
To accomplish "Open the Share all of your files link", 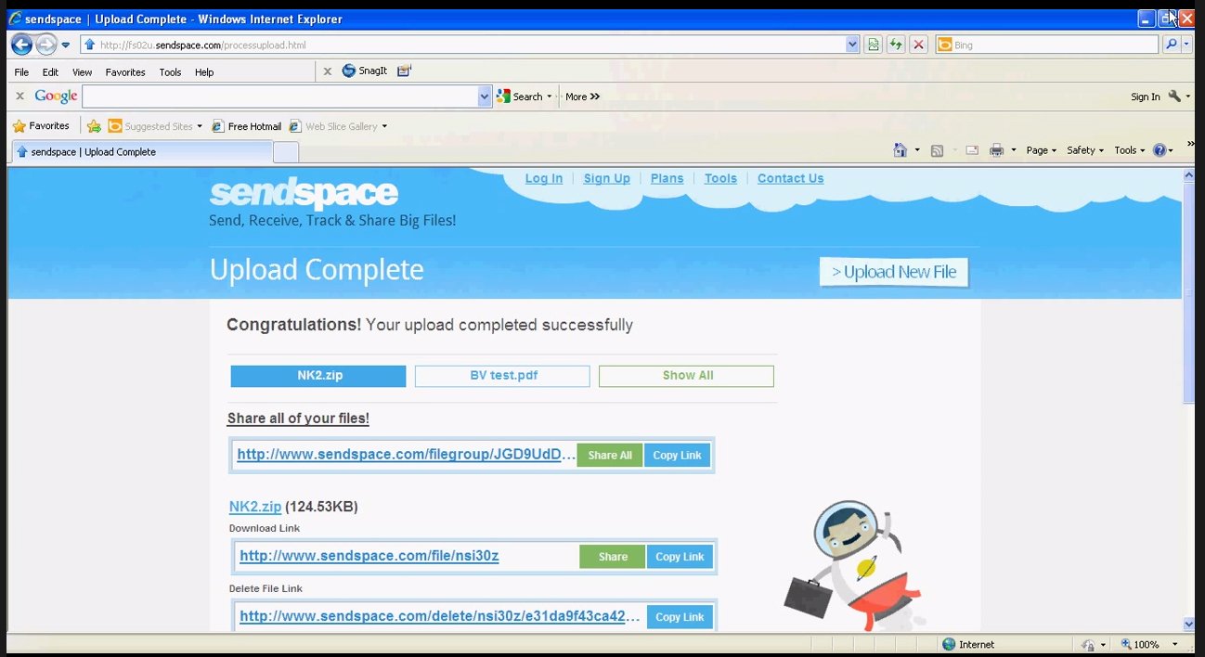I will 298,419.
